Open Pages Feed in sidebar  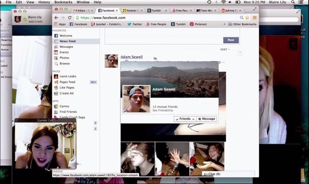coord(67,82)
